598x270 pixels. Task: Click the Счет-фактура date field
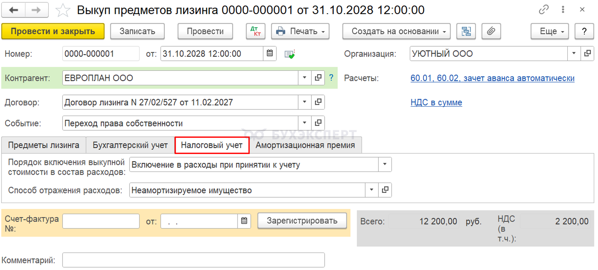point(199,221)
